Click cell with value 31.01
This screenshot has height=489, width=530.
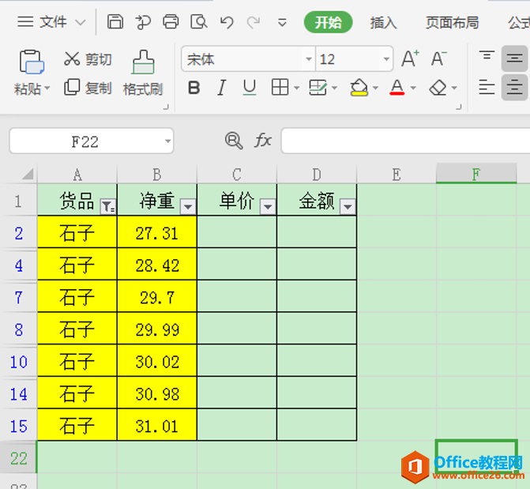click(x=157, y=426)
